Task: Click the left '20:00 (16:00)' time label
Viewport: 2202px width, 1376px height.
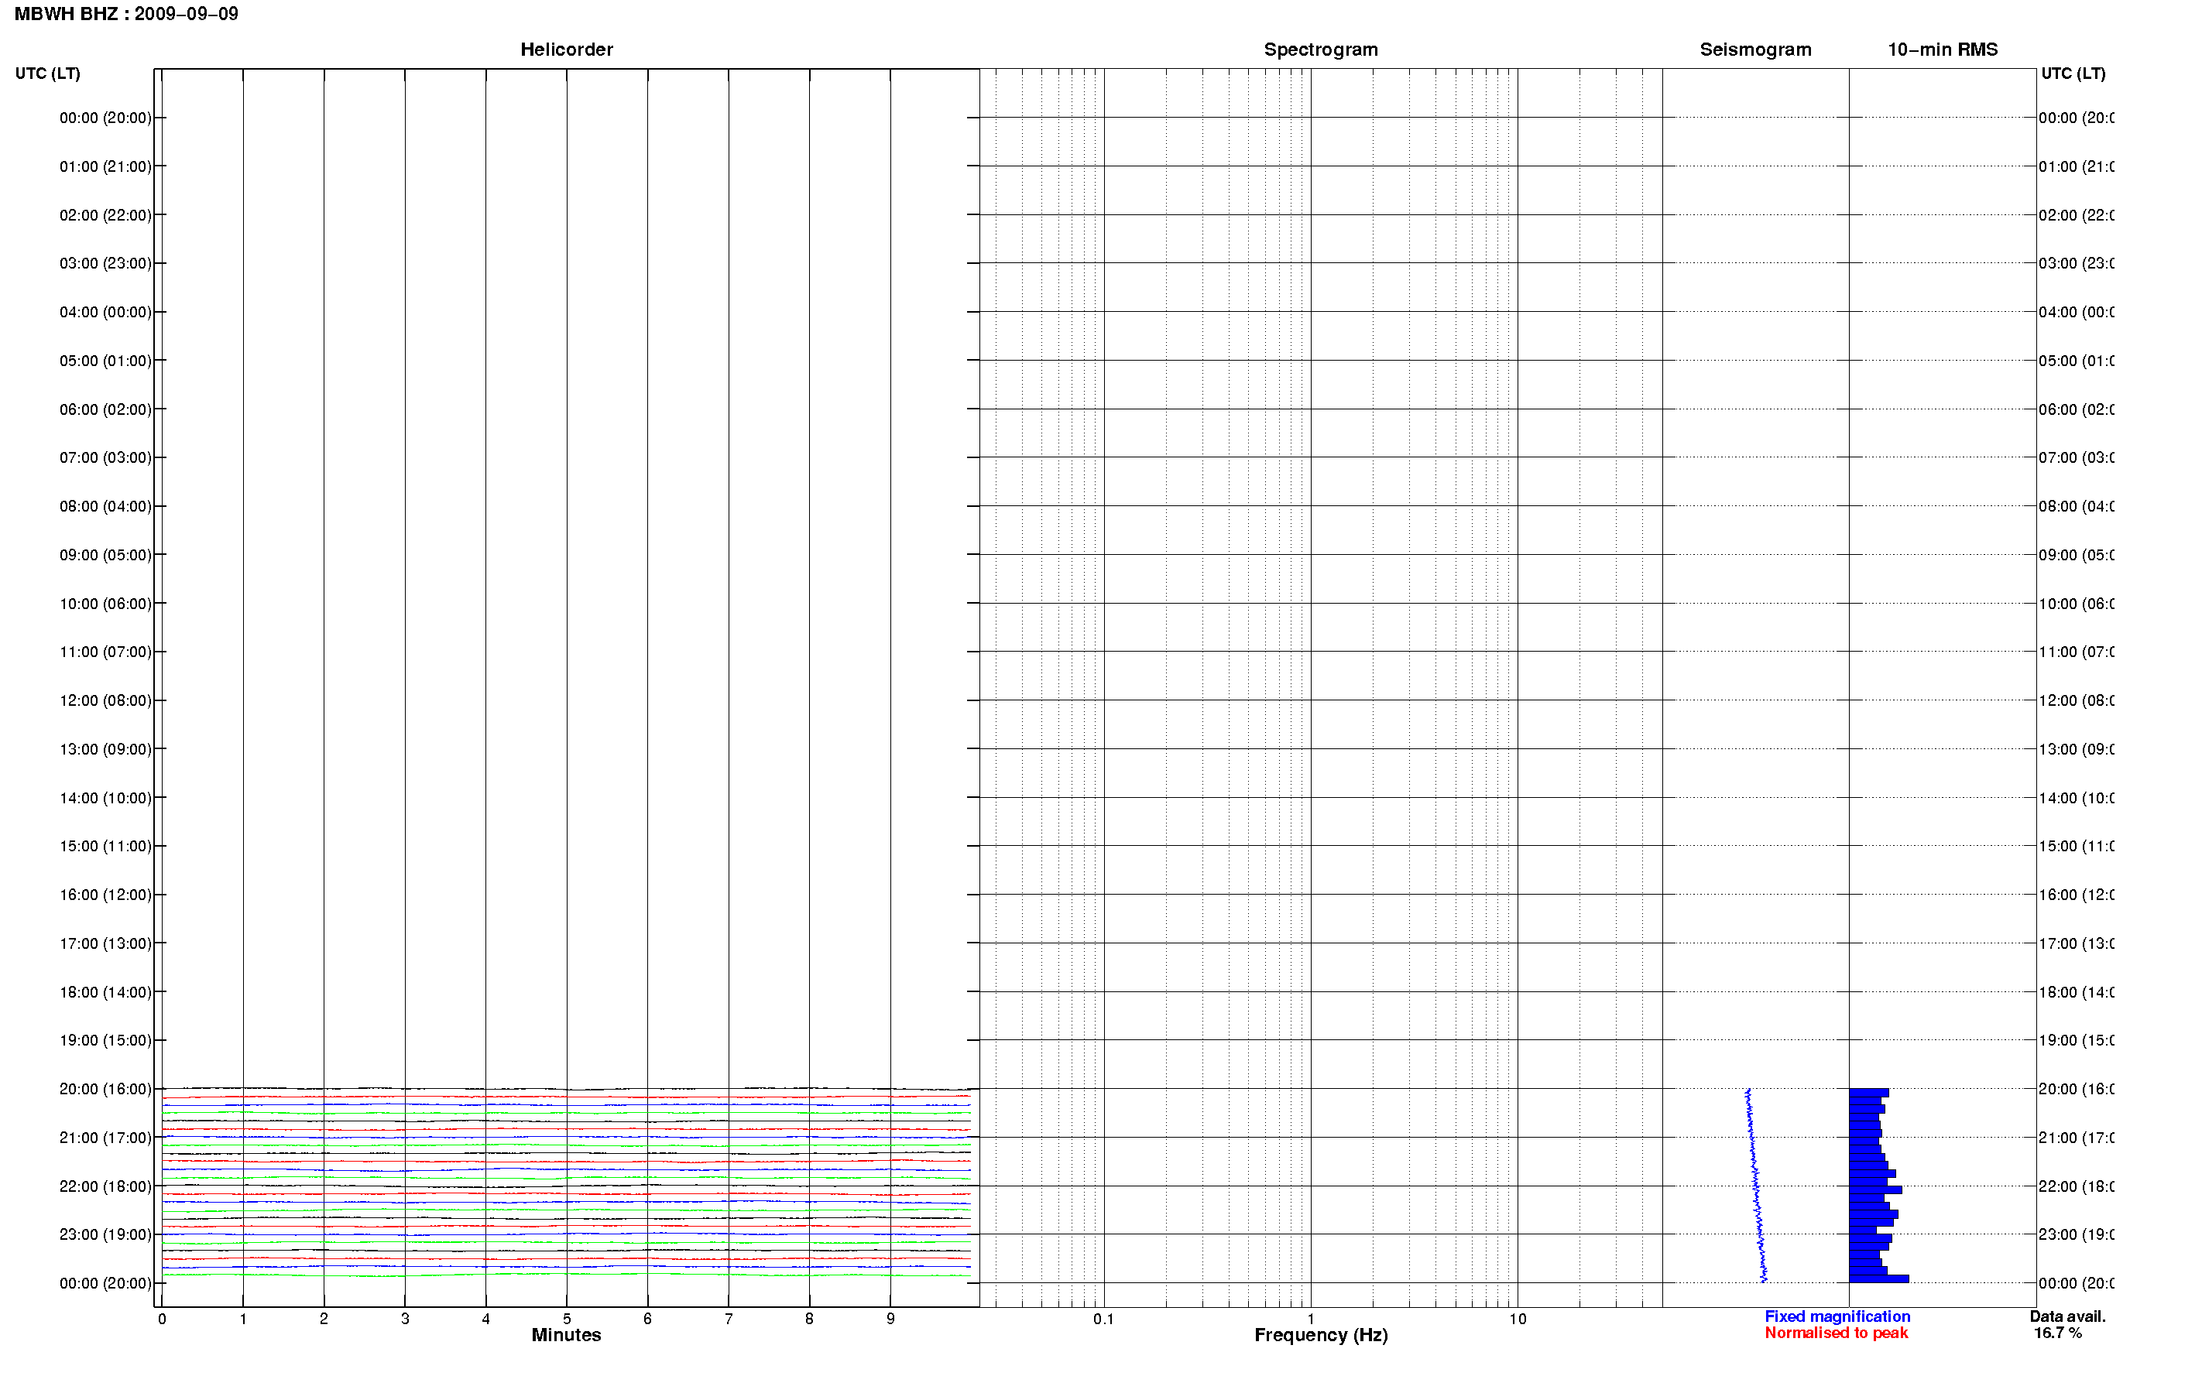Action: pos(105,1090)
